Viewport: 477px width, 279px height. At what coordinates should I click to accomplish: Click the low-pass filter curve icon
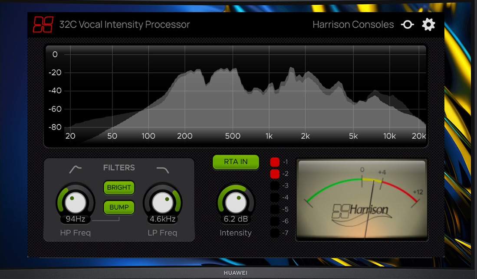tap(162, 169)
